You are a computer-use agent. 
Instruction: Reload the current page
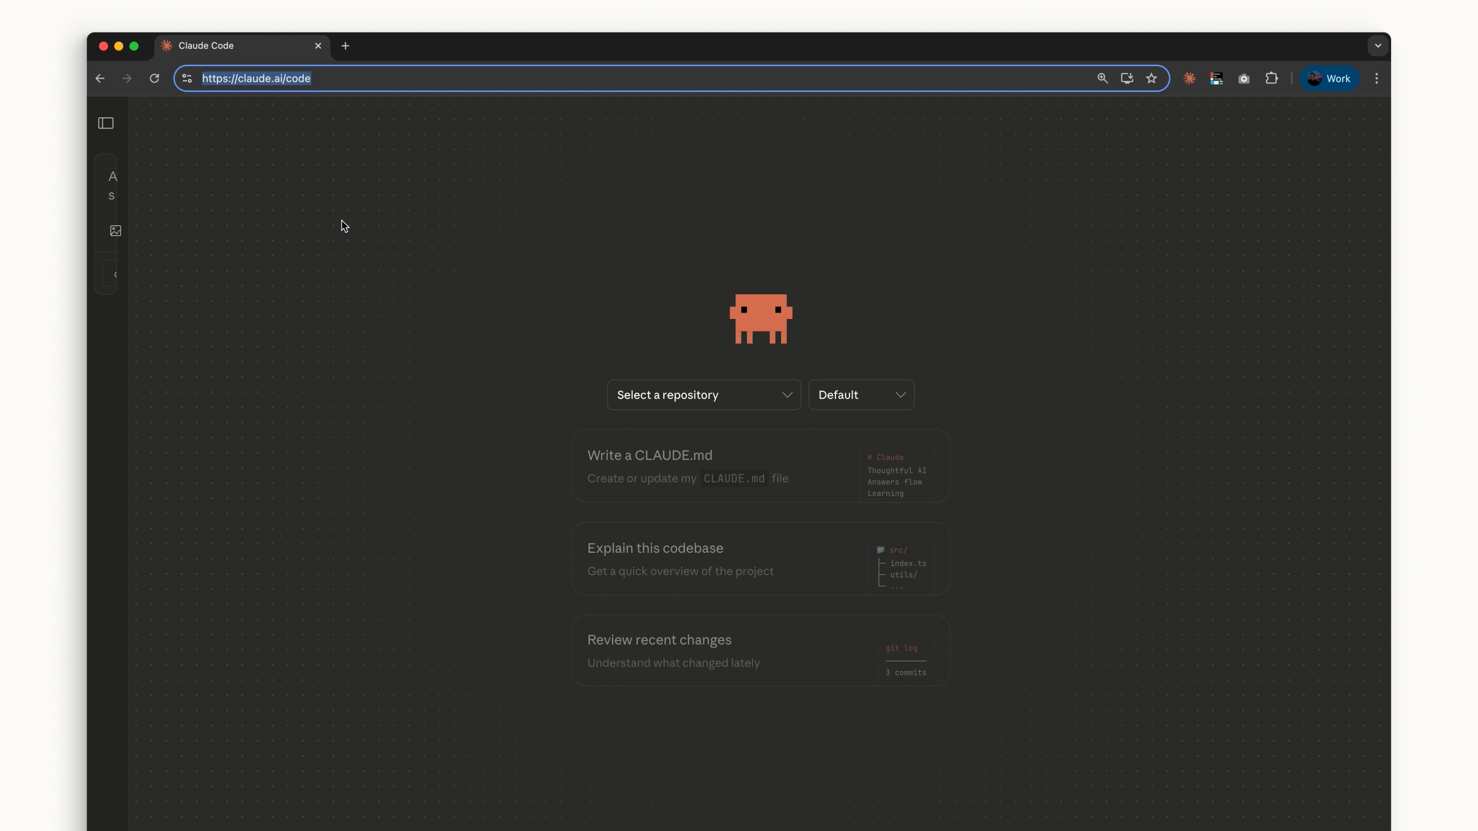tap(154, 78)
